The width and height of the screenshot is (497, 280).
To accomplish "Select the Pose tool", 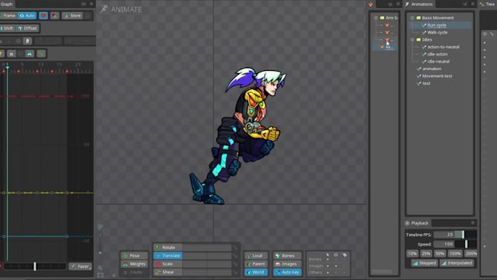I will click(x=134, y=256).
